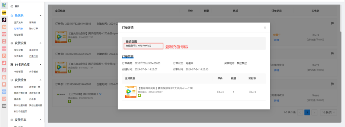Click 商品编码 818203310226 in background list
The height and width of the screenshot is (127, 345).
pos(81,98)
